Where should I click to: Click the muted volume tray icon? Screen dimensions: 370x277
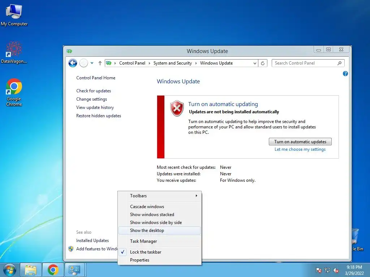pos(336,270)
